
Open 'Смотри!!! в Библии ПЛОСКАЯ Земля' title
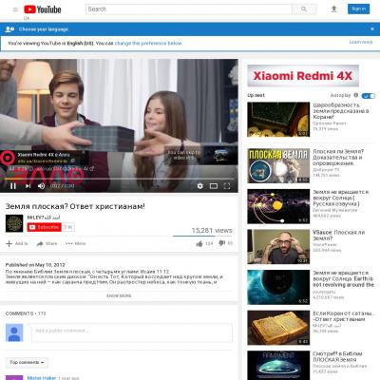[x=337, y=356]
